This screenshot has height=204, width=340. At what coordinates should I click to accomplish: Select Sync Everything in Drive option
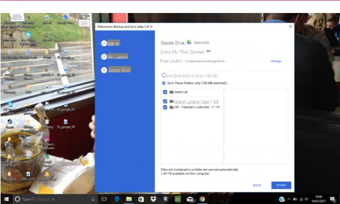click(163, 75)
